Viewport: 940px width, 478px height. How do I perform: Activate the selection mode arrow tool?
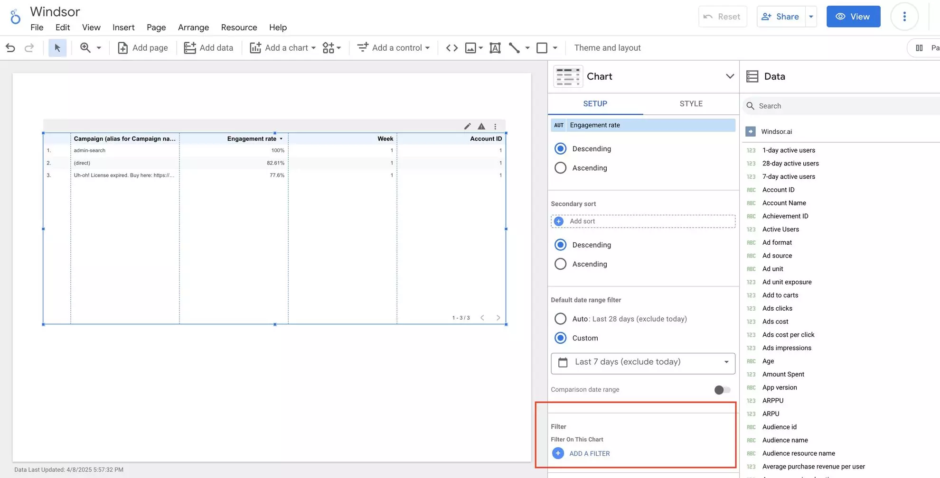57,48
